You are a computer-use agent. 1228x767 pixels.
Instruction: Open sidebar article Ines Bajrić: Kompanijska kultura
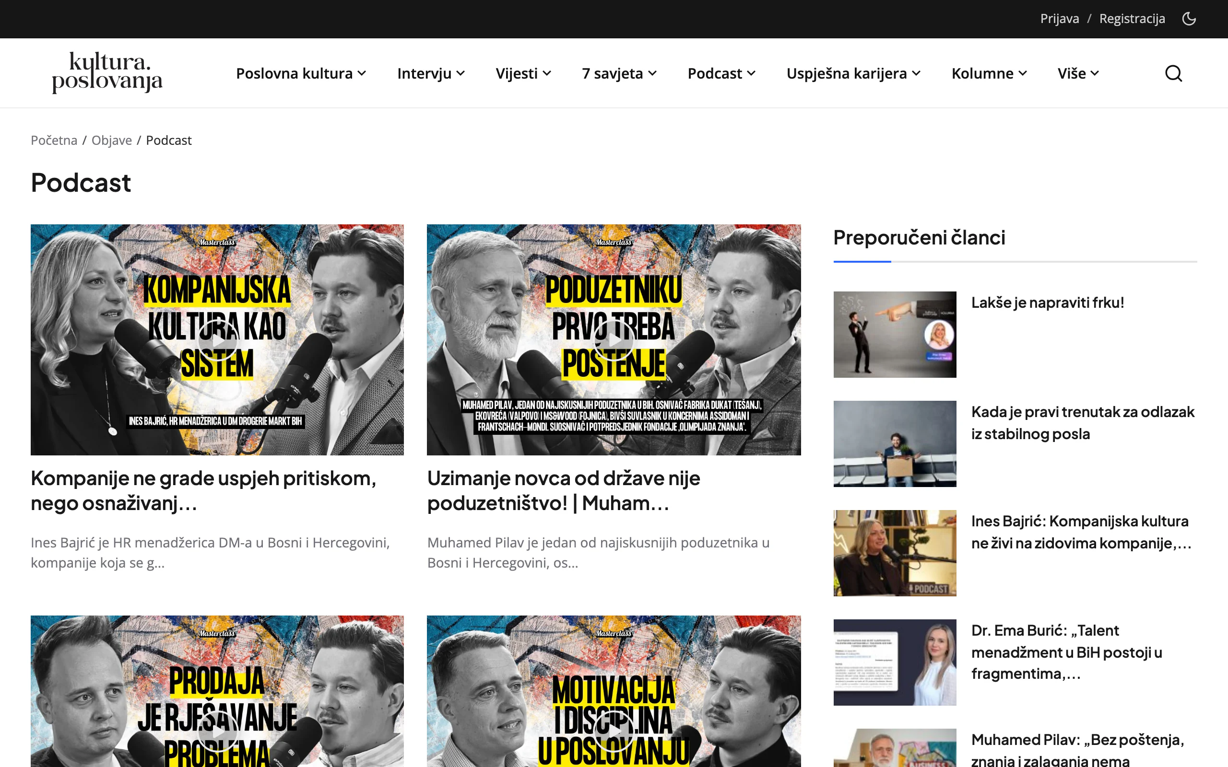click(1081, 532)
